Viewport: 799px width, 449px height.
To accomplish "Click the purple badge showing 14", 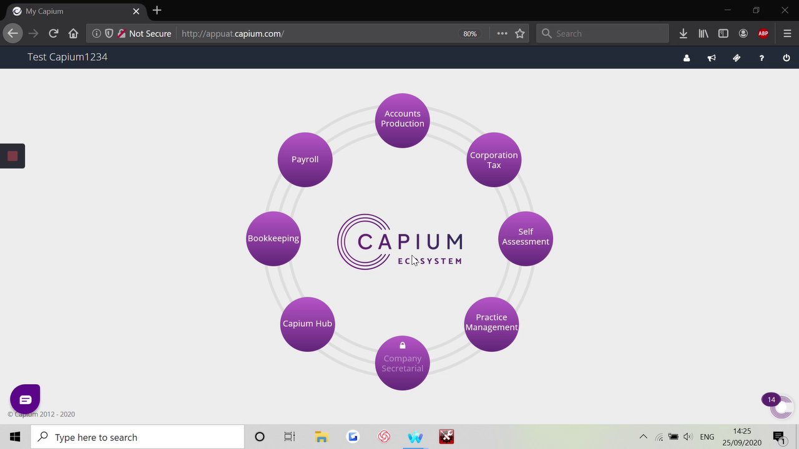I will tap(771, 400).
